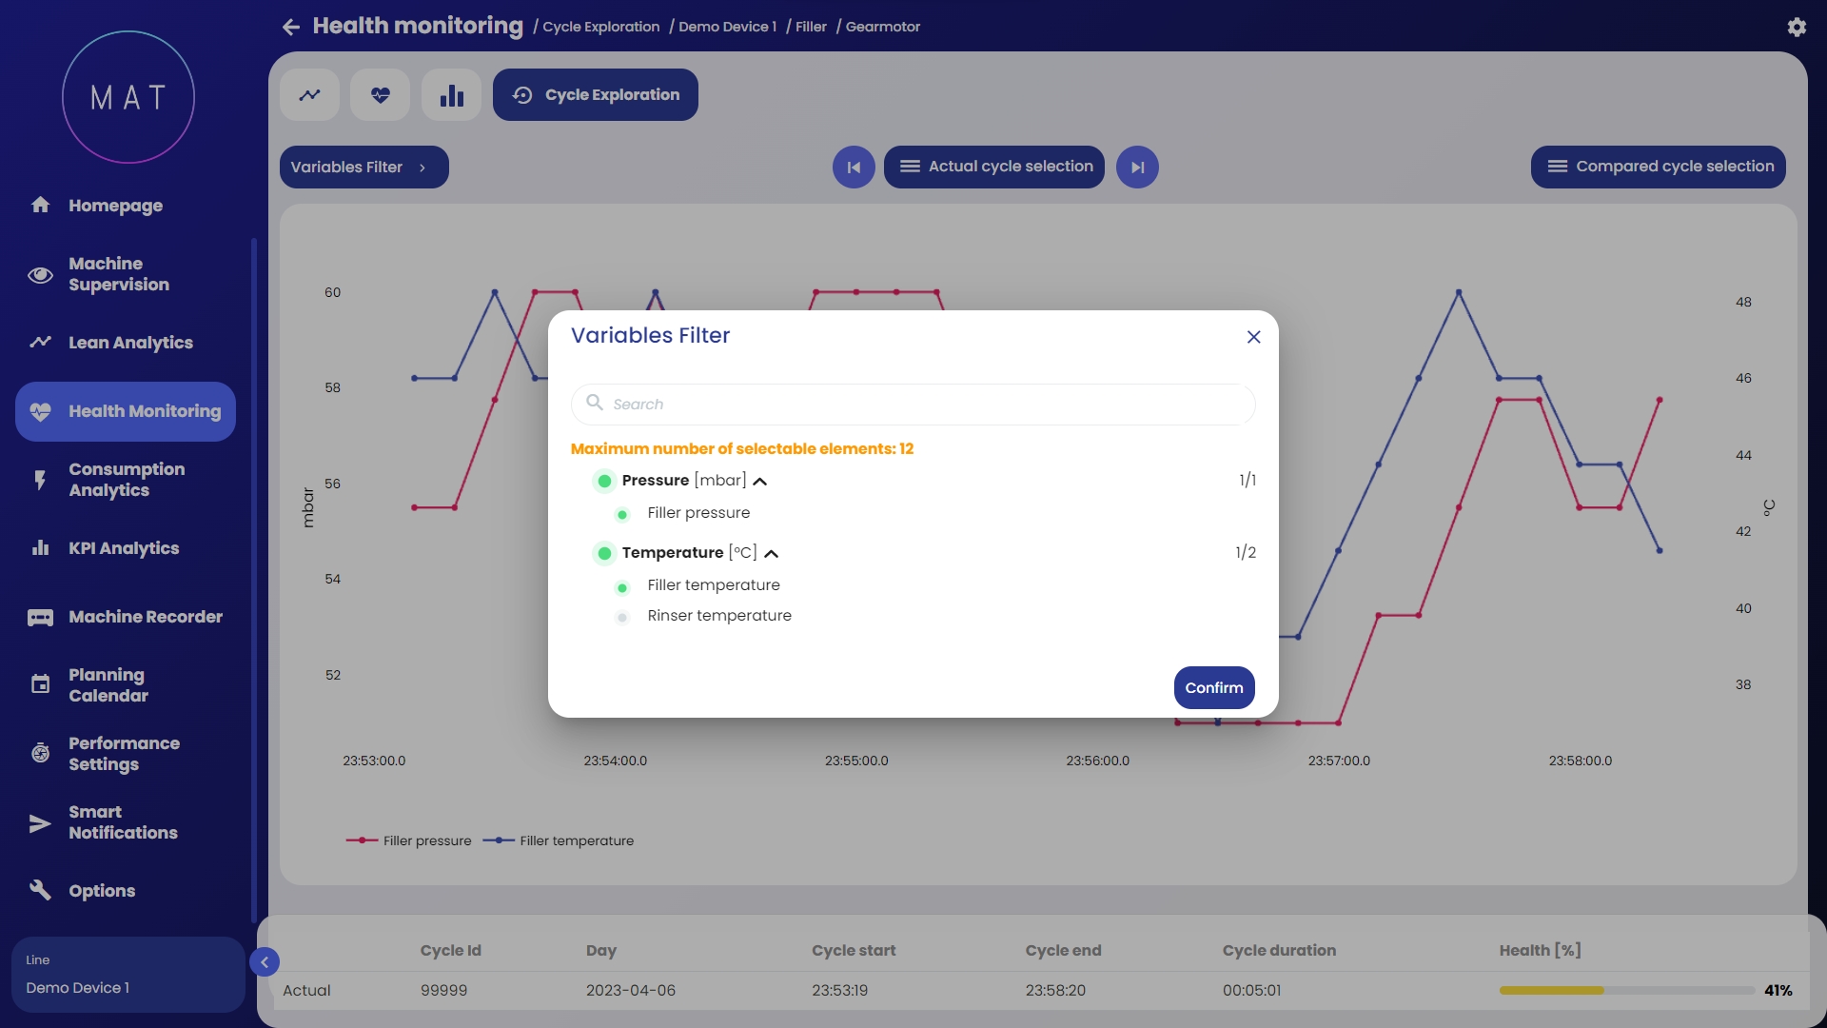The height and width of the screenshot is (1028, 1827).
Task: Jump to previous cycle button
Action: coord(854,168)
